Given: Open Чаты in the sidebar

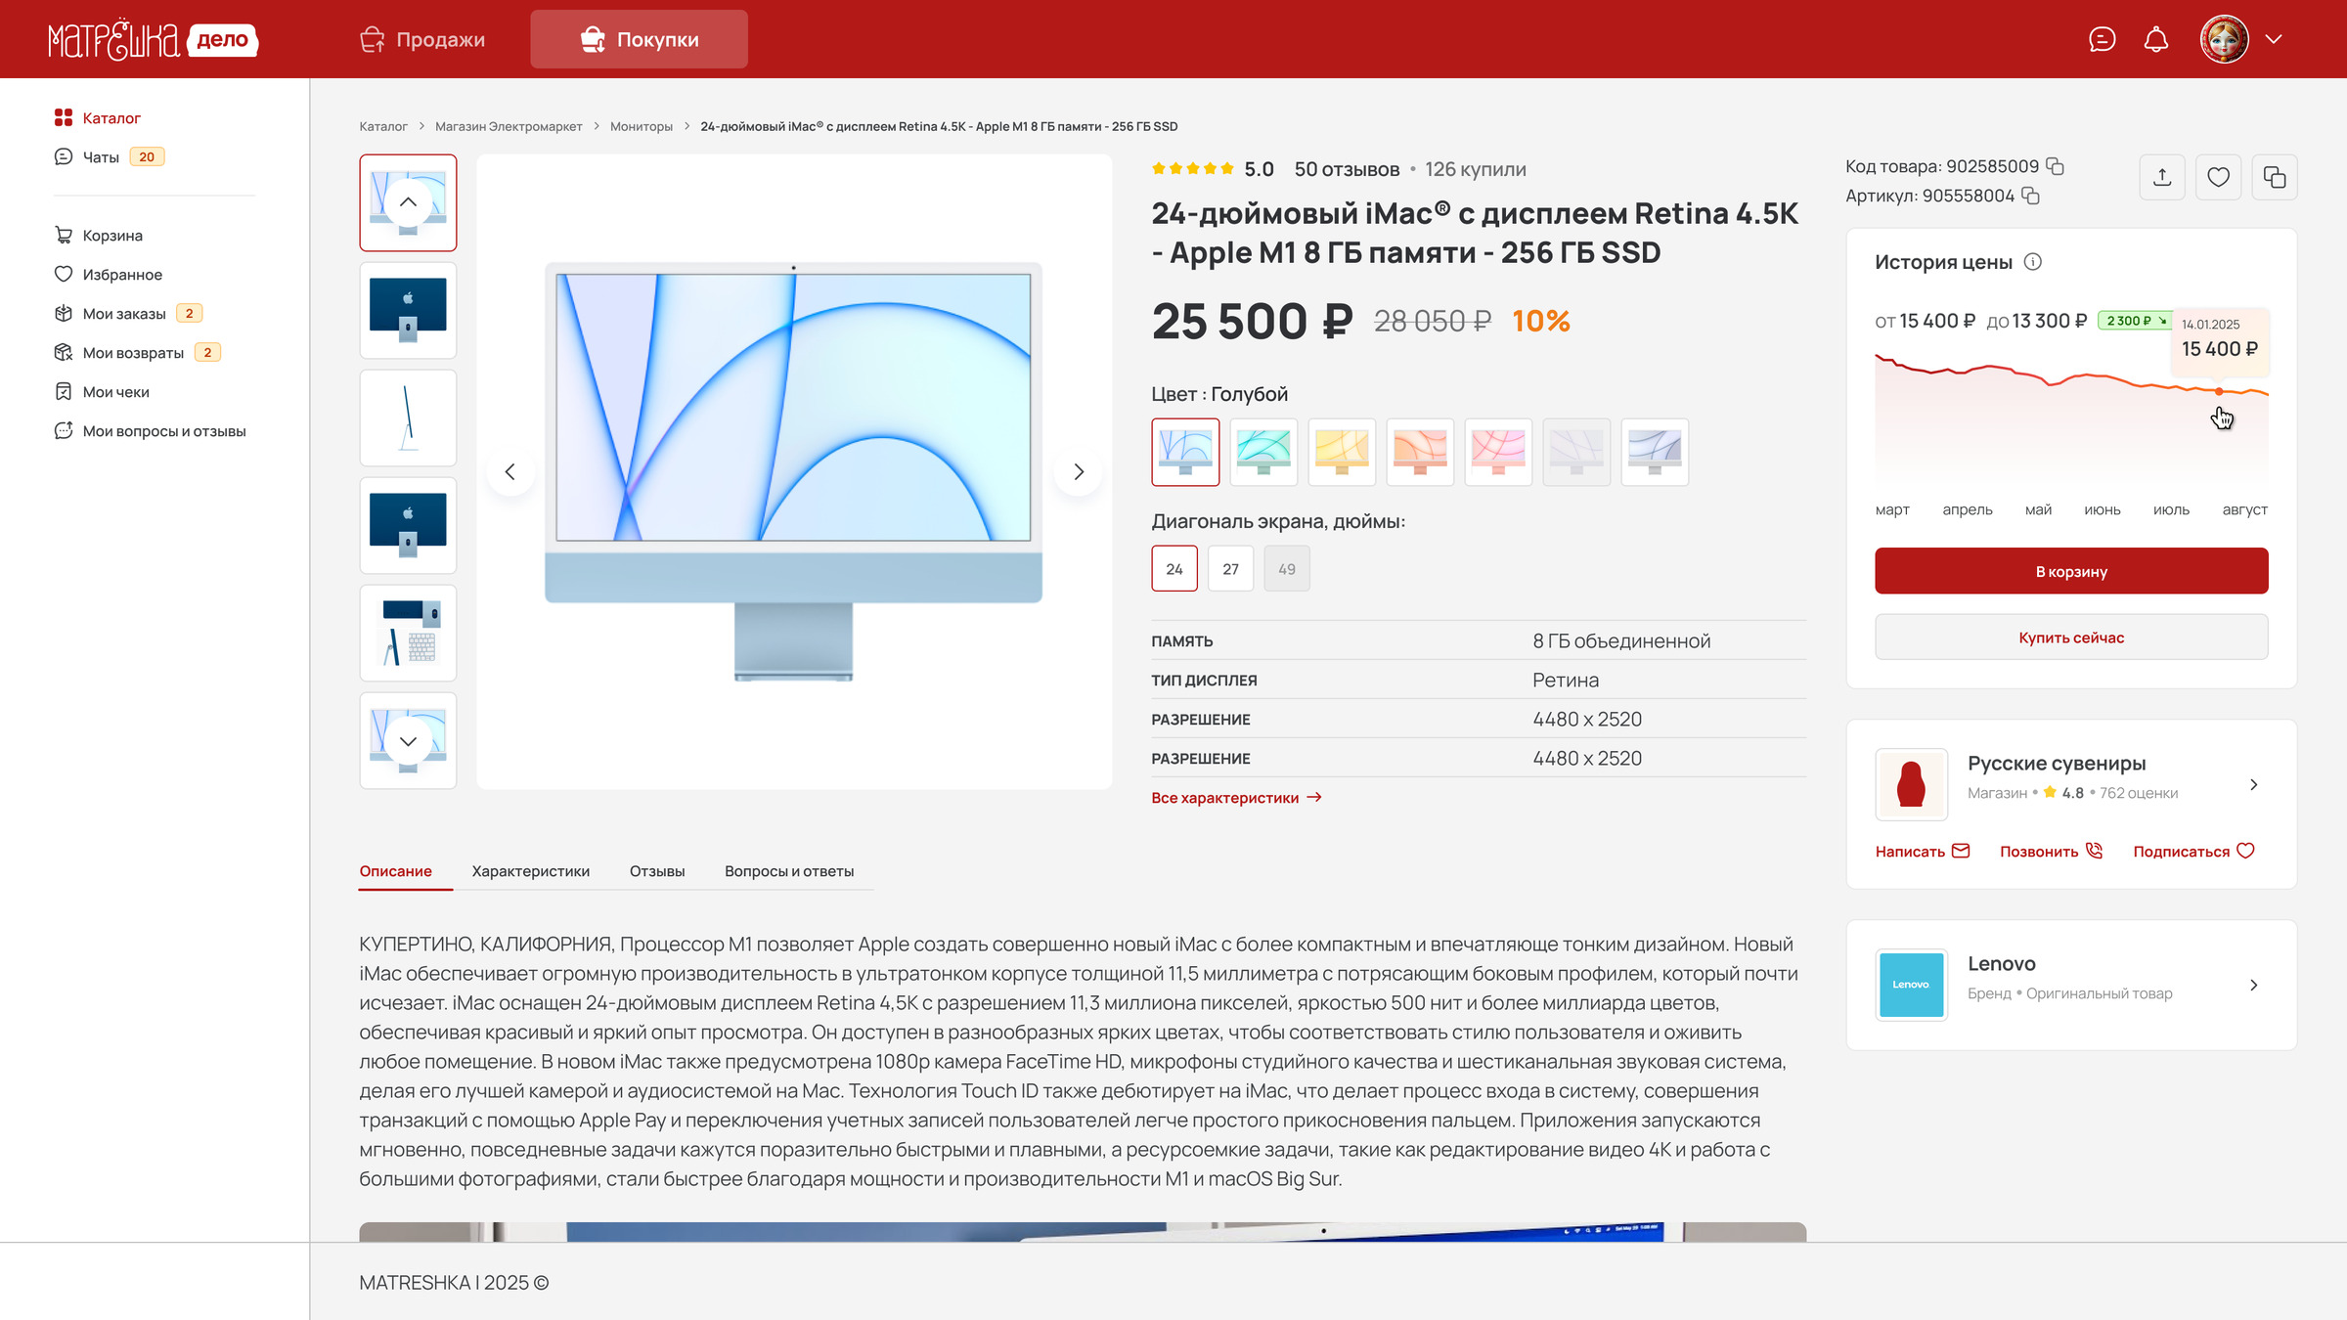Looking at the screenshot, I should point(109,156).
